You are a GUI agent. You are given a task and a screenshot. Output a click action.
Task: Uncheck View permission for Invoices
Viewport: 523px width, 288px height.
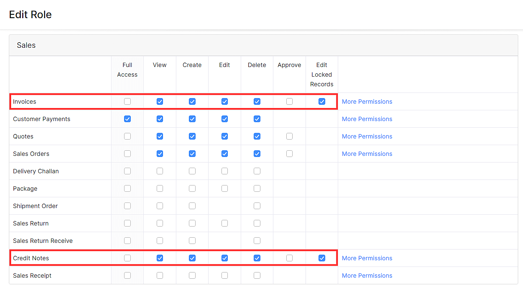[160, 101]
